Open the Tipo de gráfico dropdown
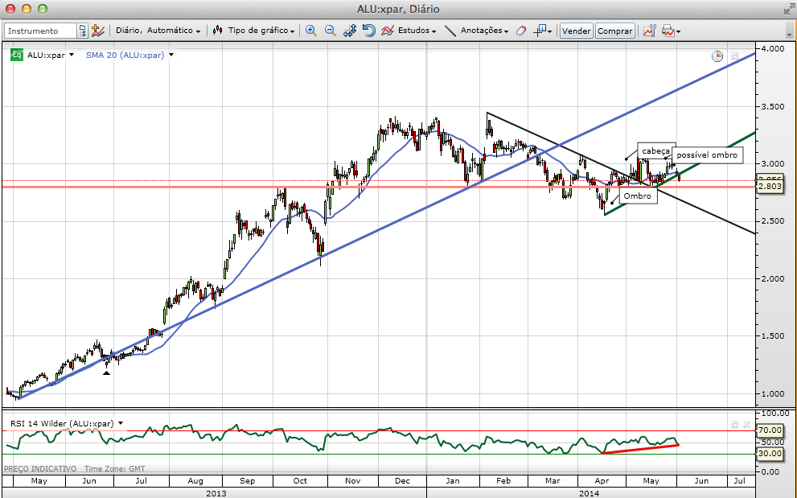 coord(261,31)
